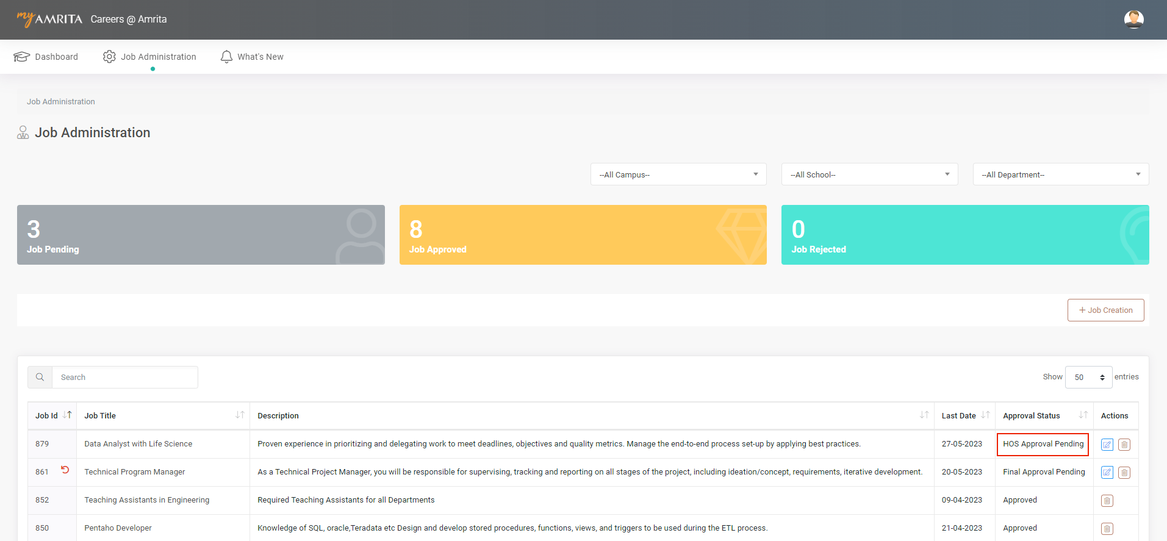Open the All Department filter

coord(1060,174)
